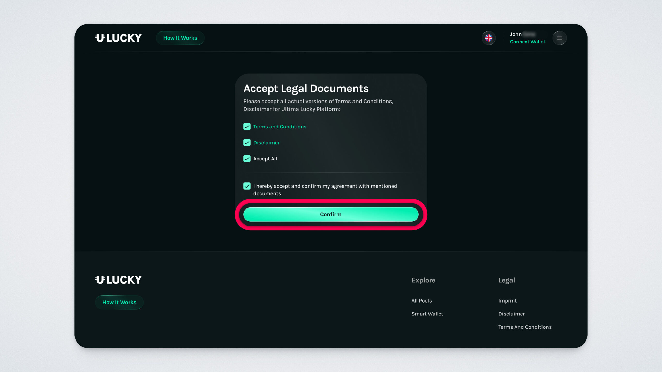
Task: Open Imprint in the Legal section
Action: (x=507, y=301)
